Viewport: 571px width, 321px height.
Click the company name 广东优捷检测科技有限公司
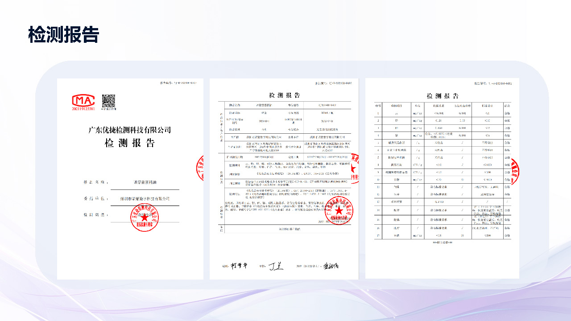click(x=130, y=130)
